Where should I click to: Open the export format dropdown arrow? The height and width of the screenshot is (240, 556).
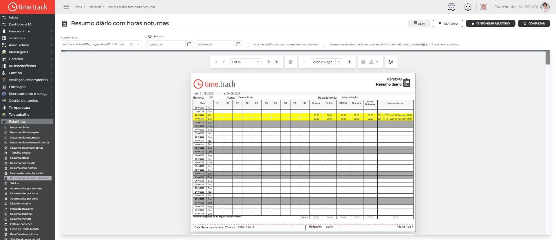tap(377, 62)
